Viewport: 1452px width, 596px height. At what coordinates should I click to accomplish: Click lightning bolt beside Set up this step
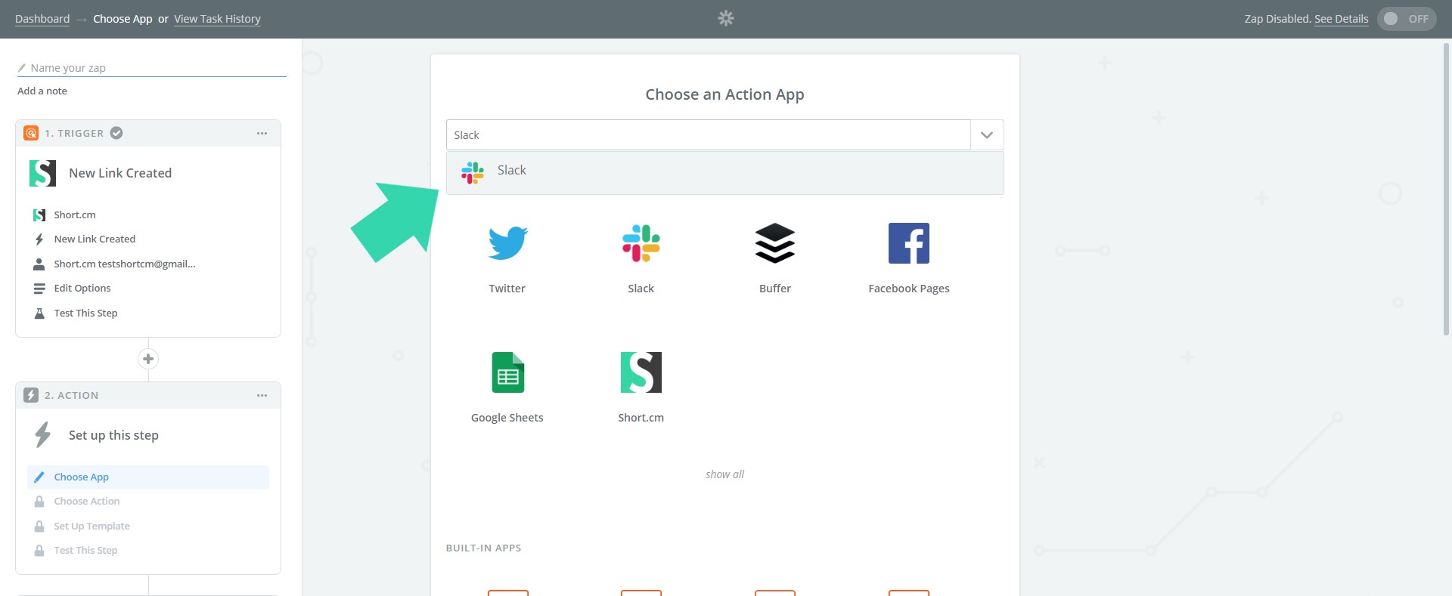42,435
